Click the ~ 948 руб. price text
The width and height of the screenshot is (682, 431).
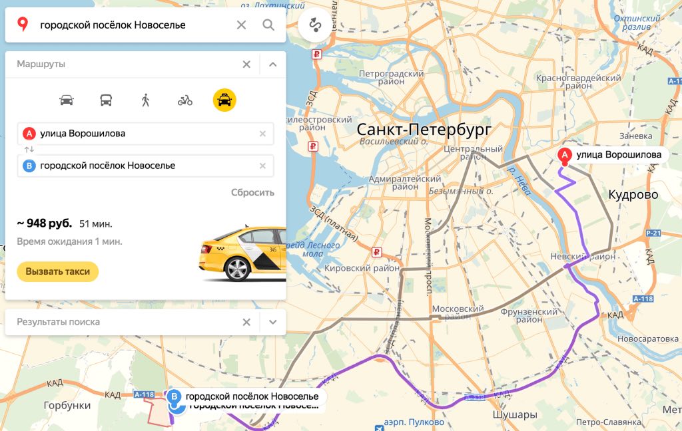[x=45, y=223]
